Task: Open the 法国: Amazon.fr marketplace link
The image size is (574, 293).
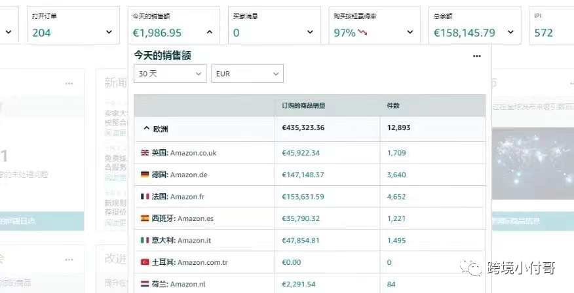Action: point(178,197)
